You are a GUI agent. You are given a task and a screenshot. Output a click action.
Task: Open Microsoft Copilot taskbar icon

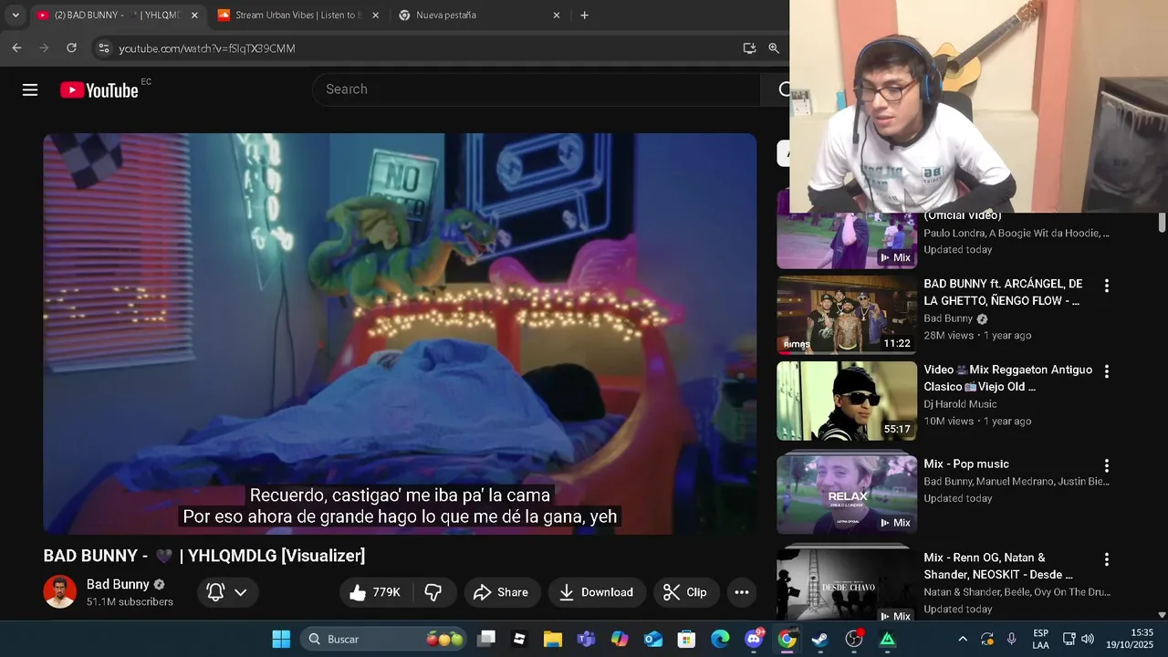pyautogui.click(x=620, y=639)
